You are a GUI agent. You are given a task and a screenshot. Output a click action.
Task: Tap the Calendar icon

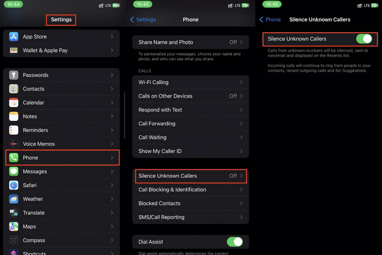tap(14, 102)
